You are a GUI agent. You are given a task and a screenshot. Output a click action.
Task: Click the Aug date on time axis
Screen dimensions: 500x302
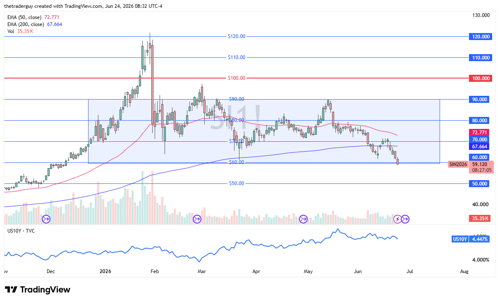[464, 271]
